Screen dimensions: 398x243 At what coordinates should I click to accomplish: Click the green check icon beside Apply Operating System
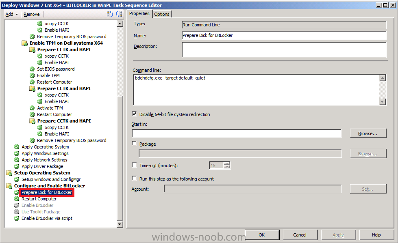[x=17, y=147]
